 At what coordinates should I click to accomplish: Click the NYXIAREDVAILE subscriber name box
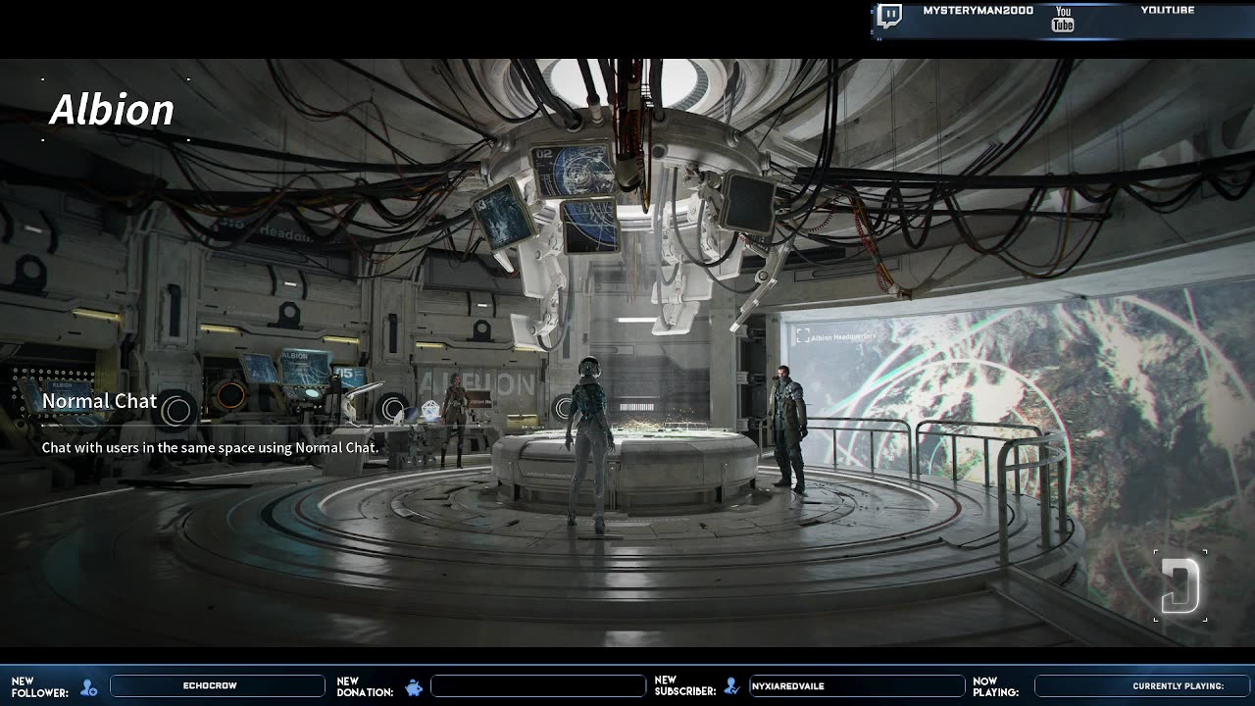pos(857,686)
